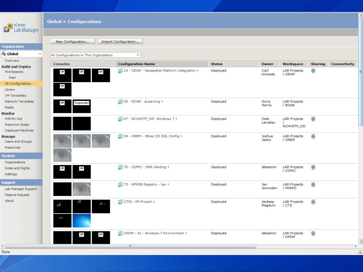Viewport: 363px width, 272px height.
Task: Expand menu arrow for 50 - EDAB eLearning
Action: [x=162, y=102]
